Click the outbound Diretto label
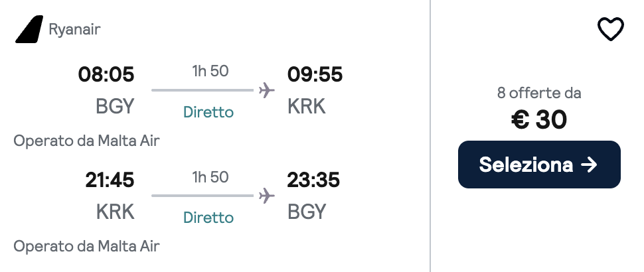The width and height of the screenshot is (644, 272). (x=208, y=112)
